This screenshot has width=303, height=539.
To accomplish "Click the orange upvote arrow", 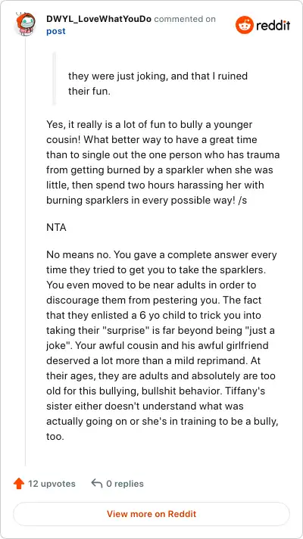I will pyautogui.click(x=19, y=484).
